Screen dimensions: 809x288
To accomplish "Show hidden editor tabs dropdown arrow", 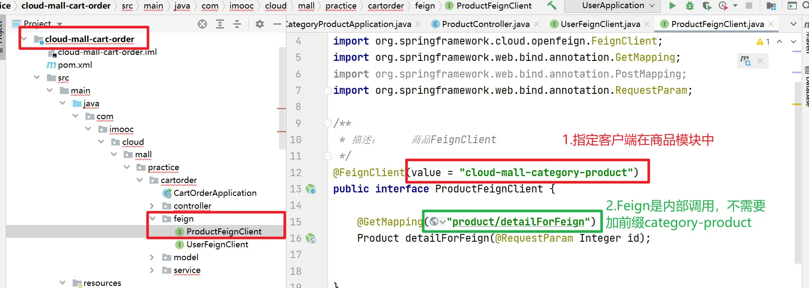I will [x=794, y=24].
